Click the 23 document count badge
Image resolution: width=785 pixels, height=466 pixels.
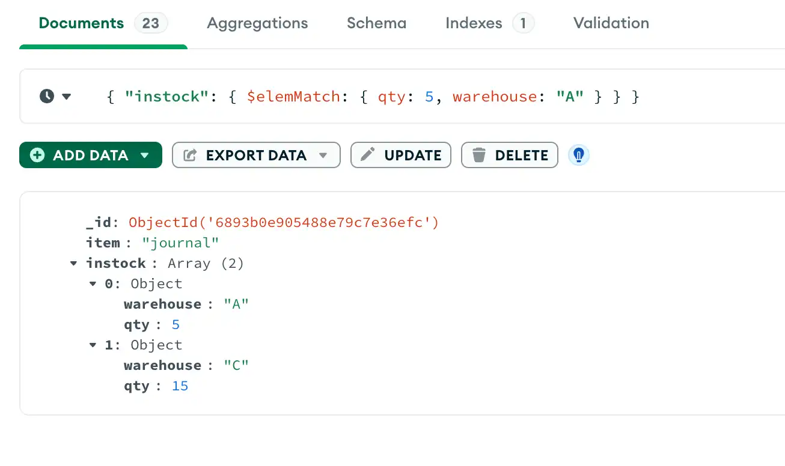point(151,23)
